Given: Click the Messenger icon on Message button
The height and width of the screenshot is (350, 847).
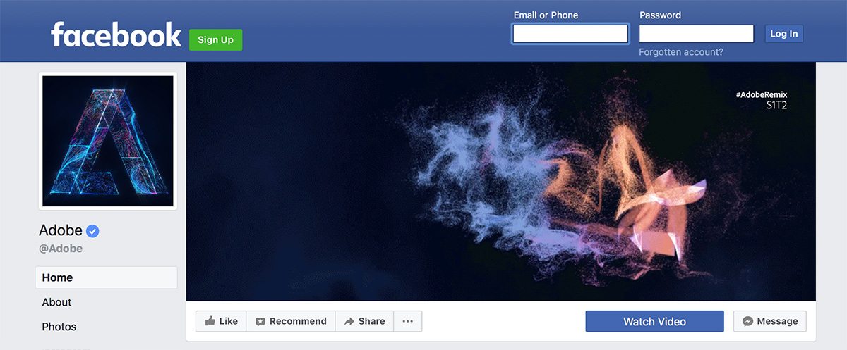Looking at the screenshot, I should (747, 321).
